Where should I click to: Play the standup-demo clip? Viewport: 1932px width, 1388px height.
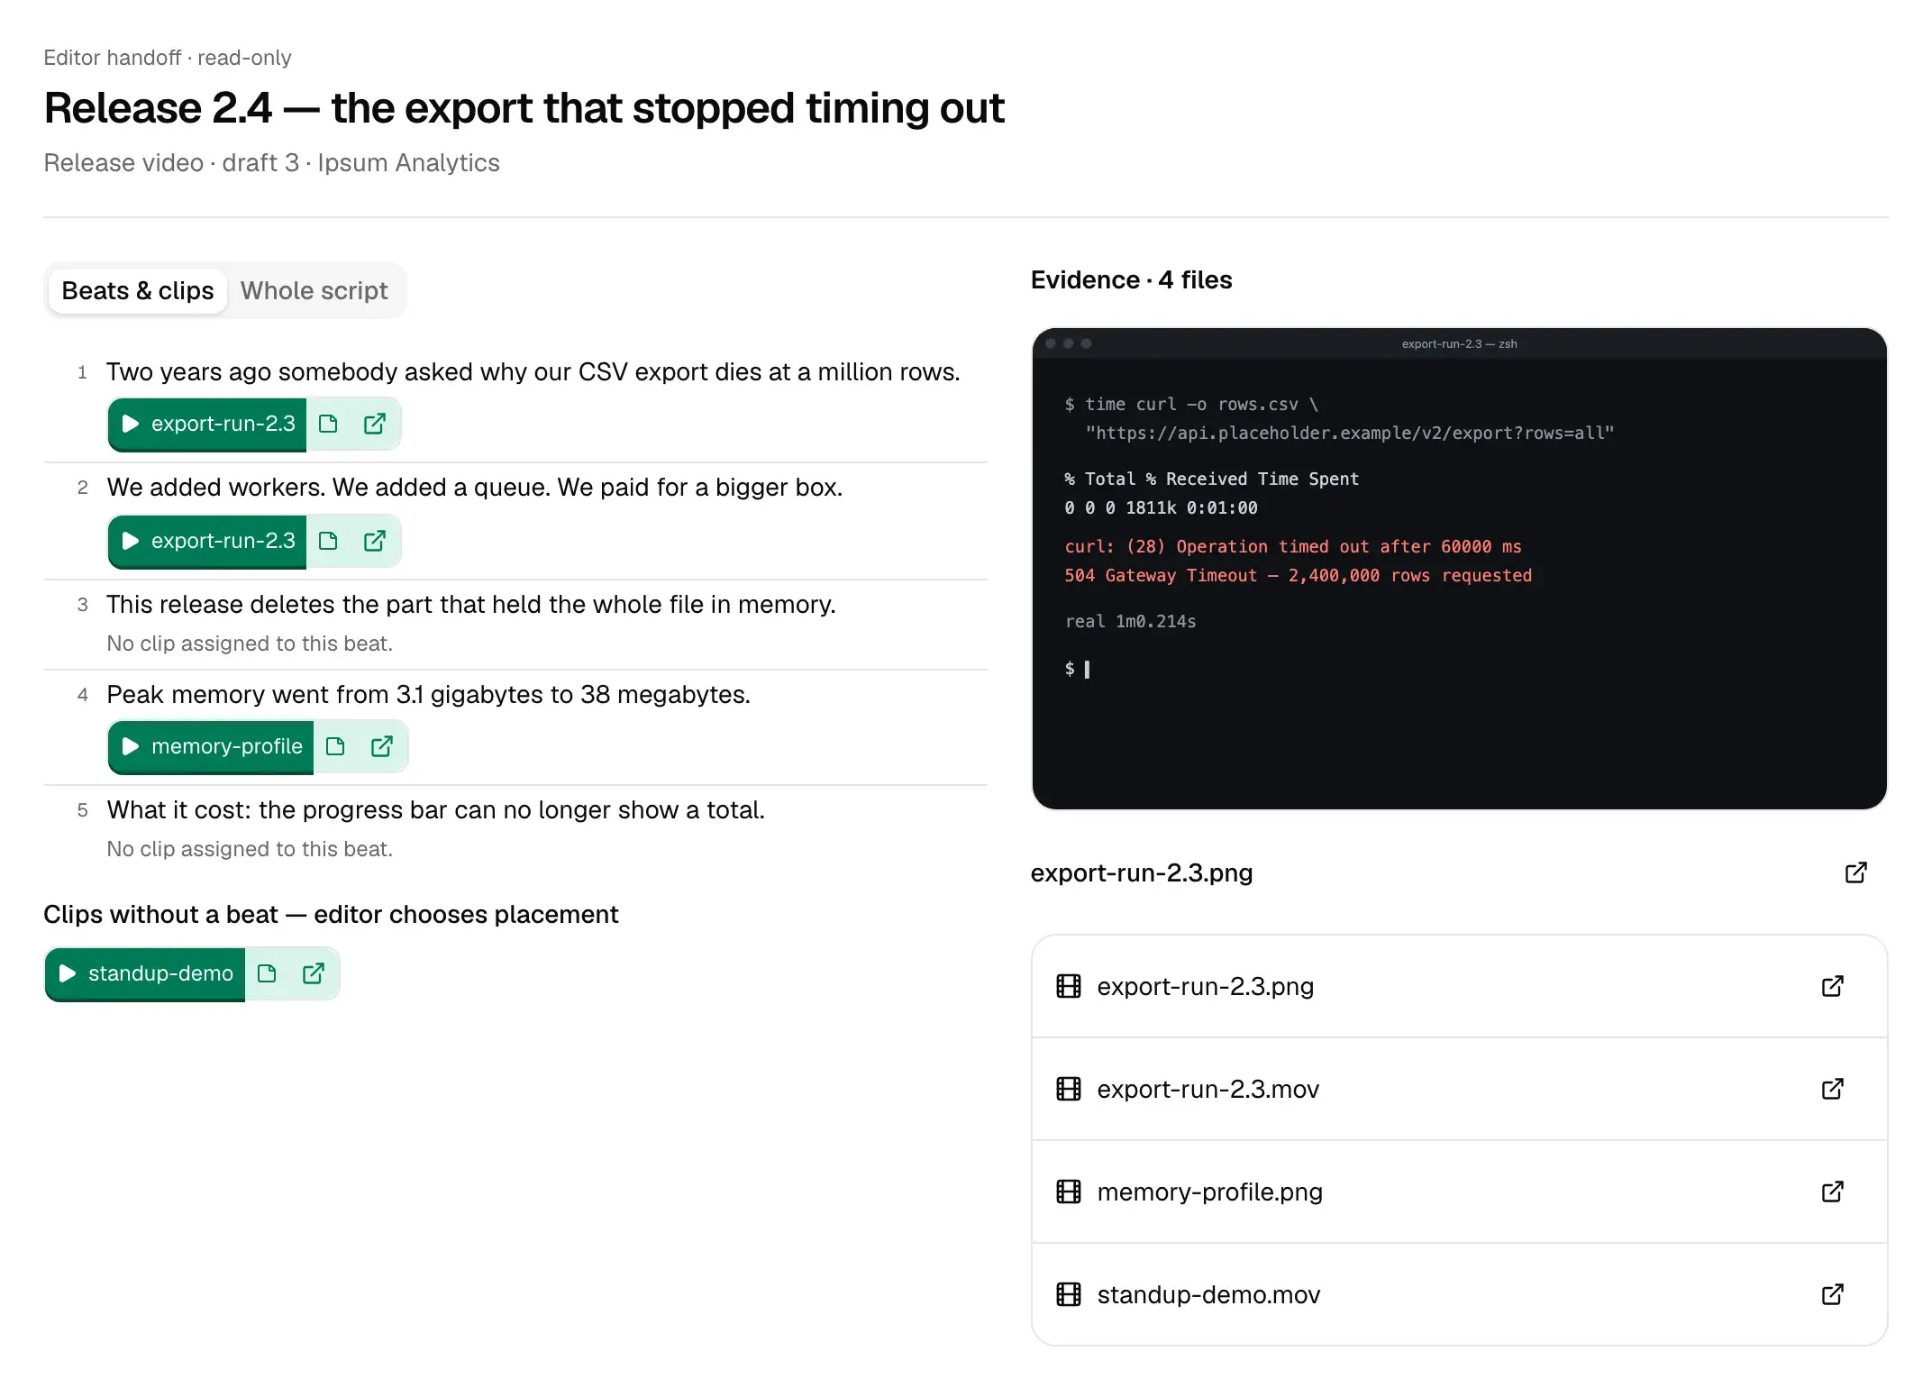[x=145, y=973]
